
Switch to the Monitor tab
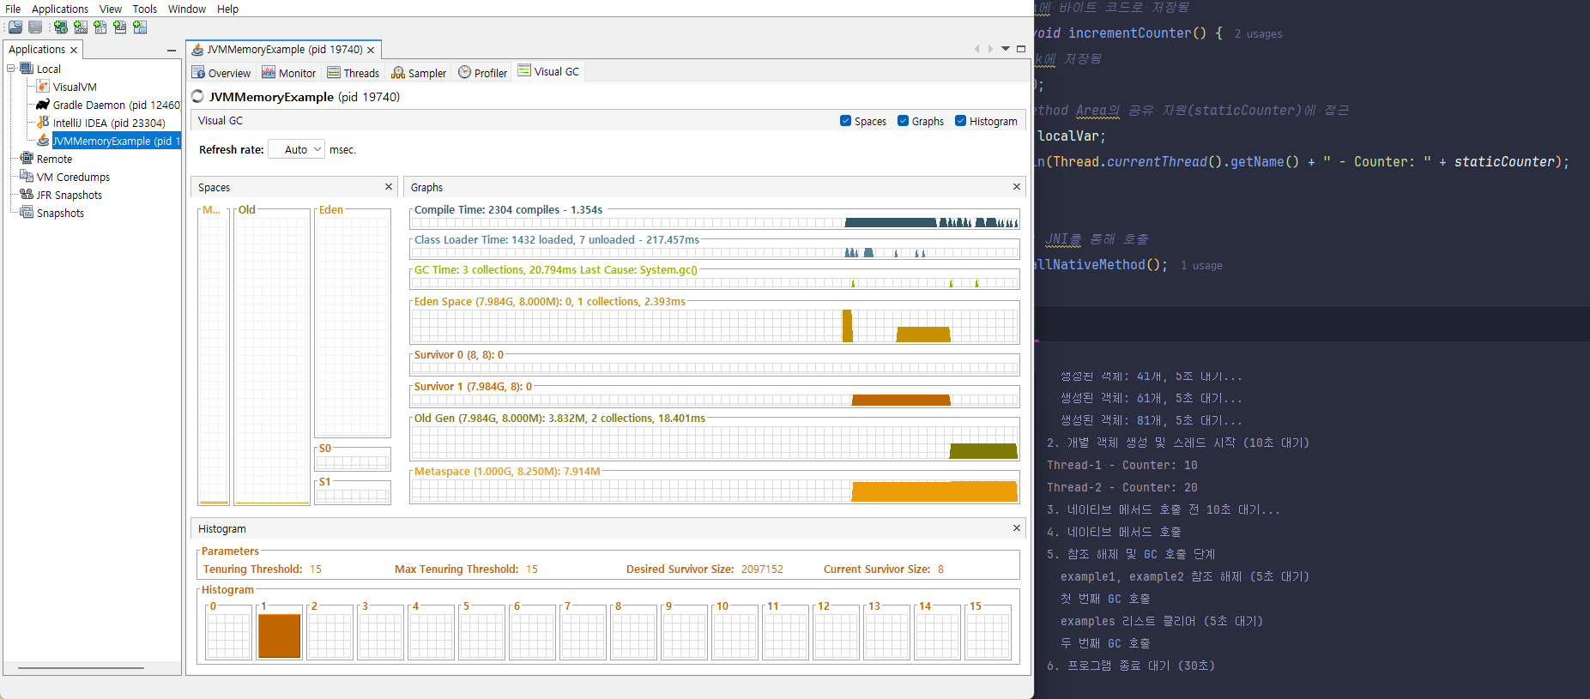tap(289, 73)
